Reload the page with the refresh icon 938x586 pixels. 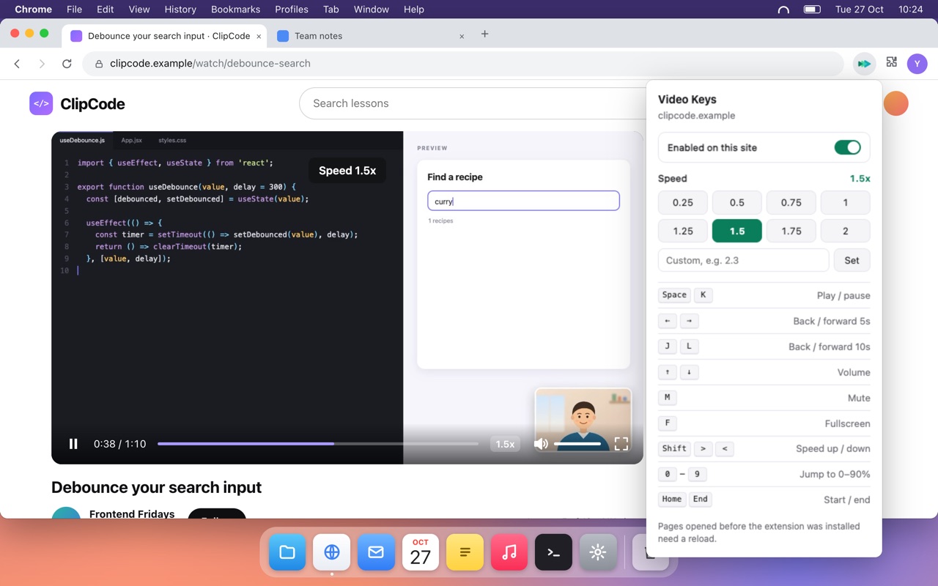point(67,64)
